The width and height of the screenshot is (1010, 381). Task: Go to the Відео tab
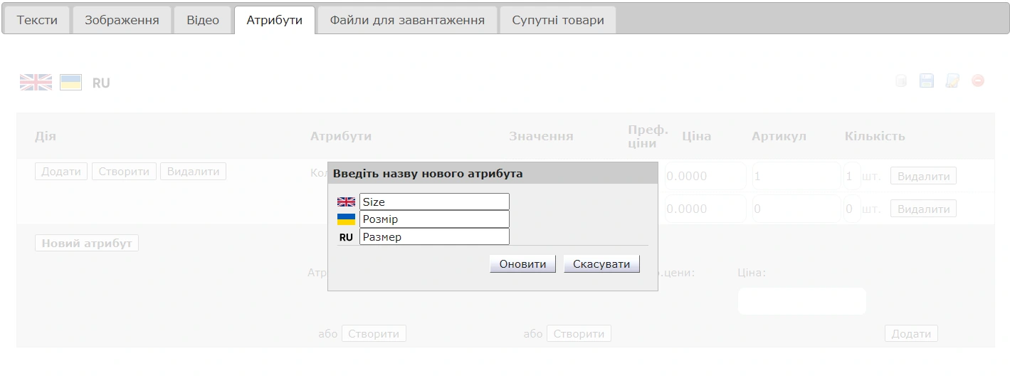(x=203, y=20)
